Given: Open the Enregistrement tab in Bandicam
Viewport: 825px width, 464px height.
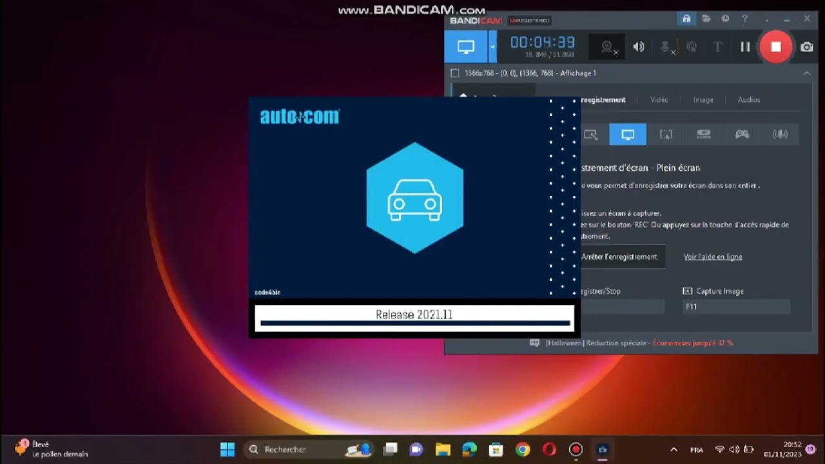Looking at the screenshot, I should (602, 100).
